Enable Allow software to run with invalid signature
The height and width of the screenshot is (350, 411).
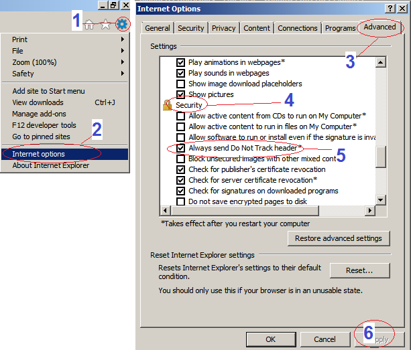click(x=180, y=138)
